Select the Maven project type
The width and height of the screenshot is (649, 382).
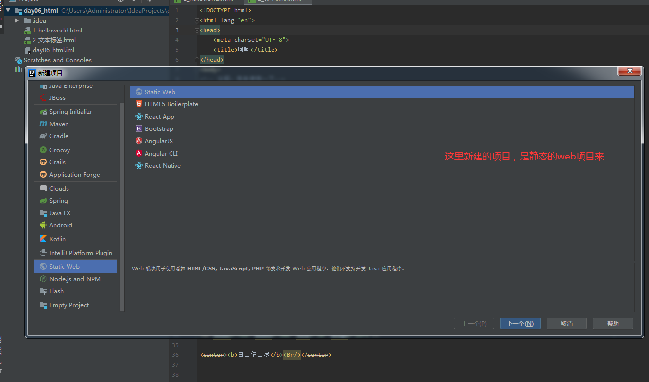pyautogui.click(x=76, y=124)
